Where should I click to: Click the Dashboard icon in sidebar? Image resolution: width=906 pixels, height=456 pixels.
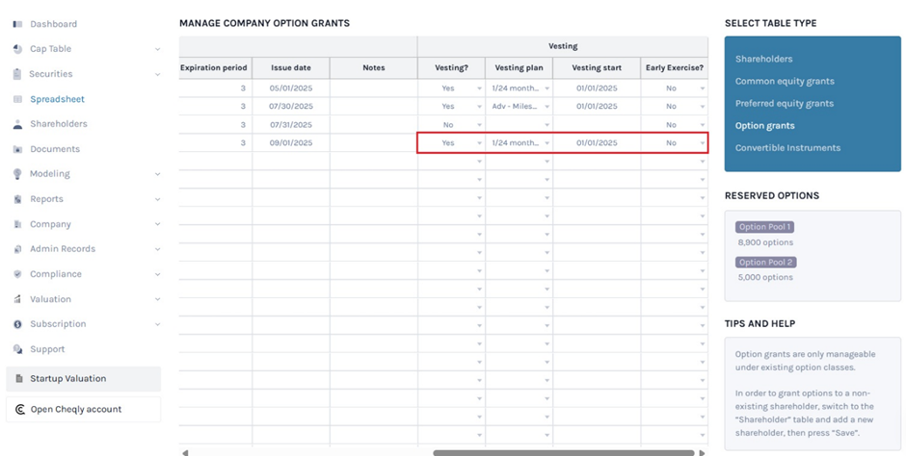click(17, 24)
